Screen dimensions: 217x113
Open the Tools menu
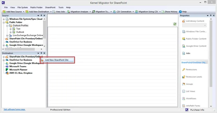(61, 7)
